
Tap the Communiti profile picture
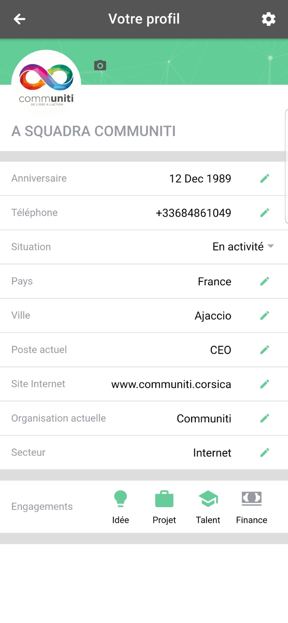coord(46,82)
